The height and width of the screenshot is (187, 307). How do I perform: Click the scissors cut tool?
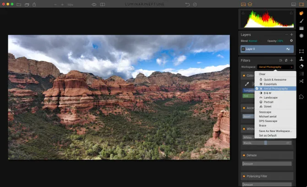click(302, 81)
